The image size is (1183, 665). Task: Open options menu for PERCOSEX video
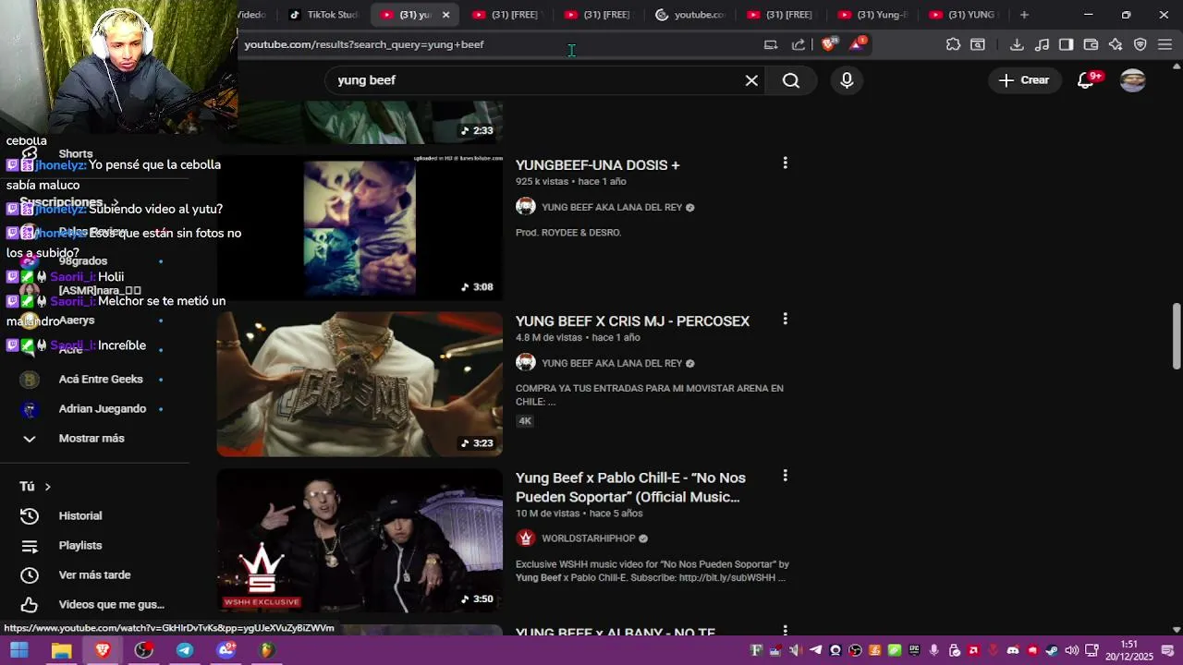pos(785,319)
